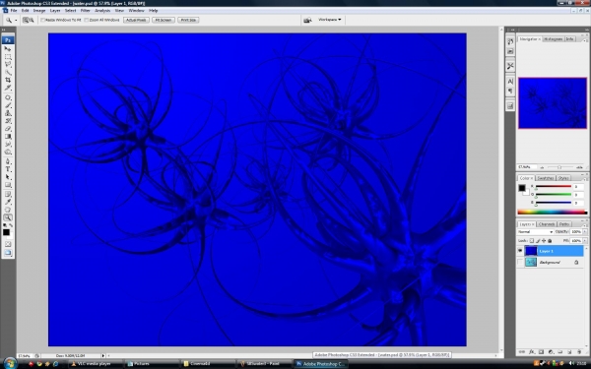This screenshot has width=591, height=369.
Task: Enable Zoom All Windows checkbox
Action: point(87,20)
